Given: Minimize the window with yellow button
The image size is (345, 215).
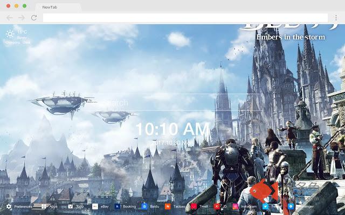Looking at the screenshot, I should coord(17,6).
